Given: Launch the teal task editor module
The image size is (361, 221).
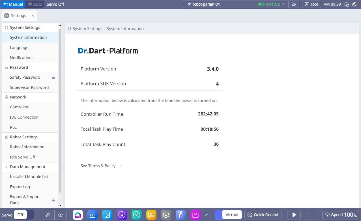Looking at the screenshot, I should 107,215.
